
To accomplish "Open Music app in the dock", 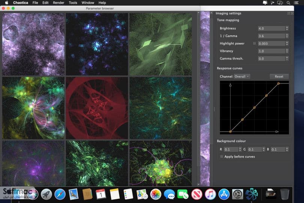I will point(210,194).
